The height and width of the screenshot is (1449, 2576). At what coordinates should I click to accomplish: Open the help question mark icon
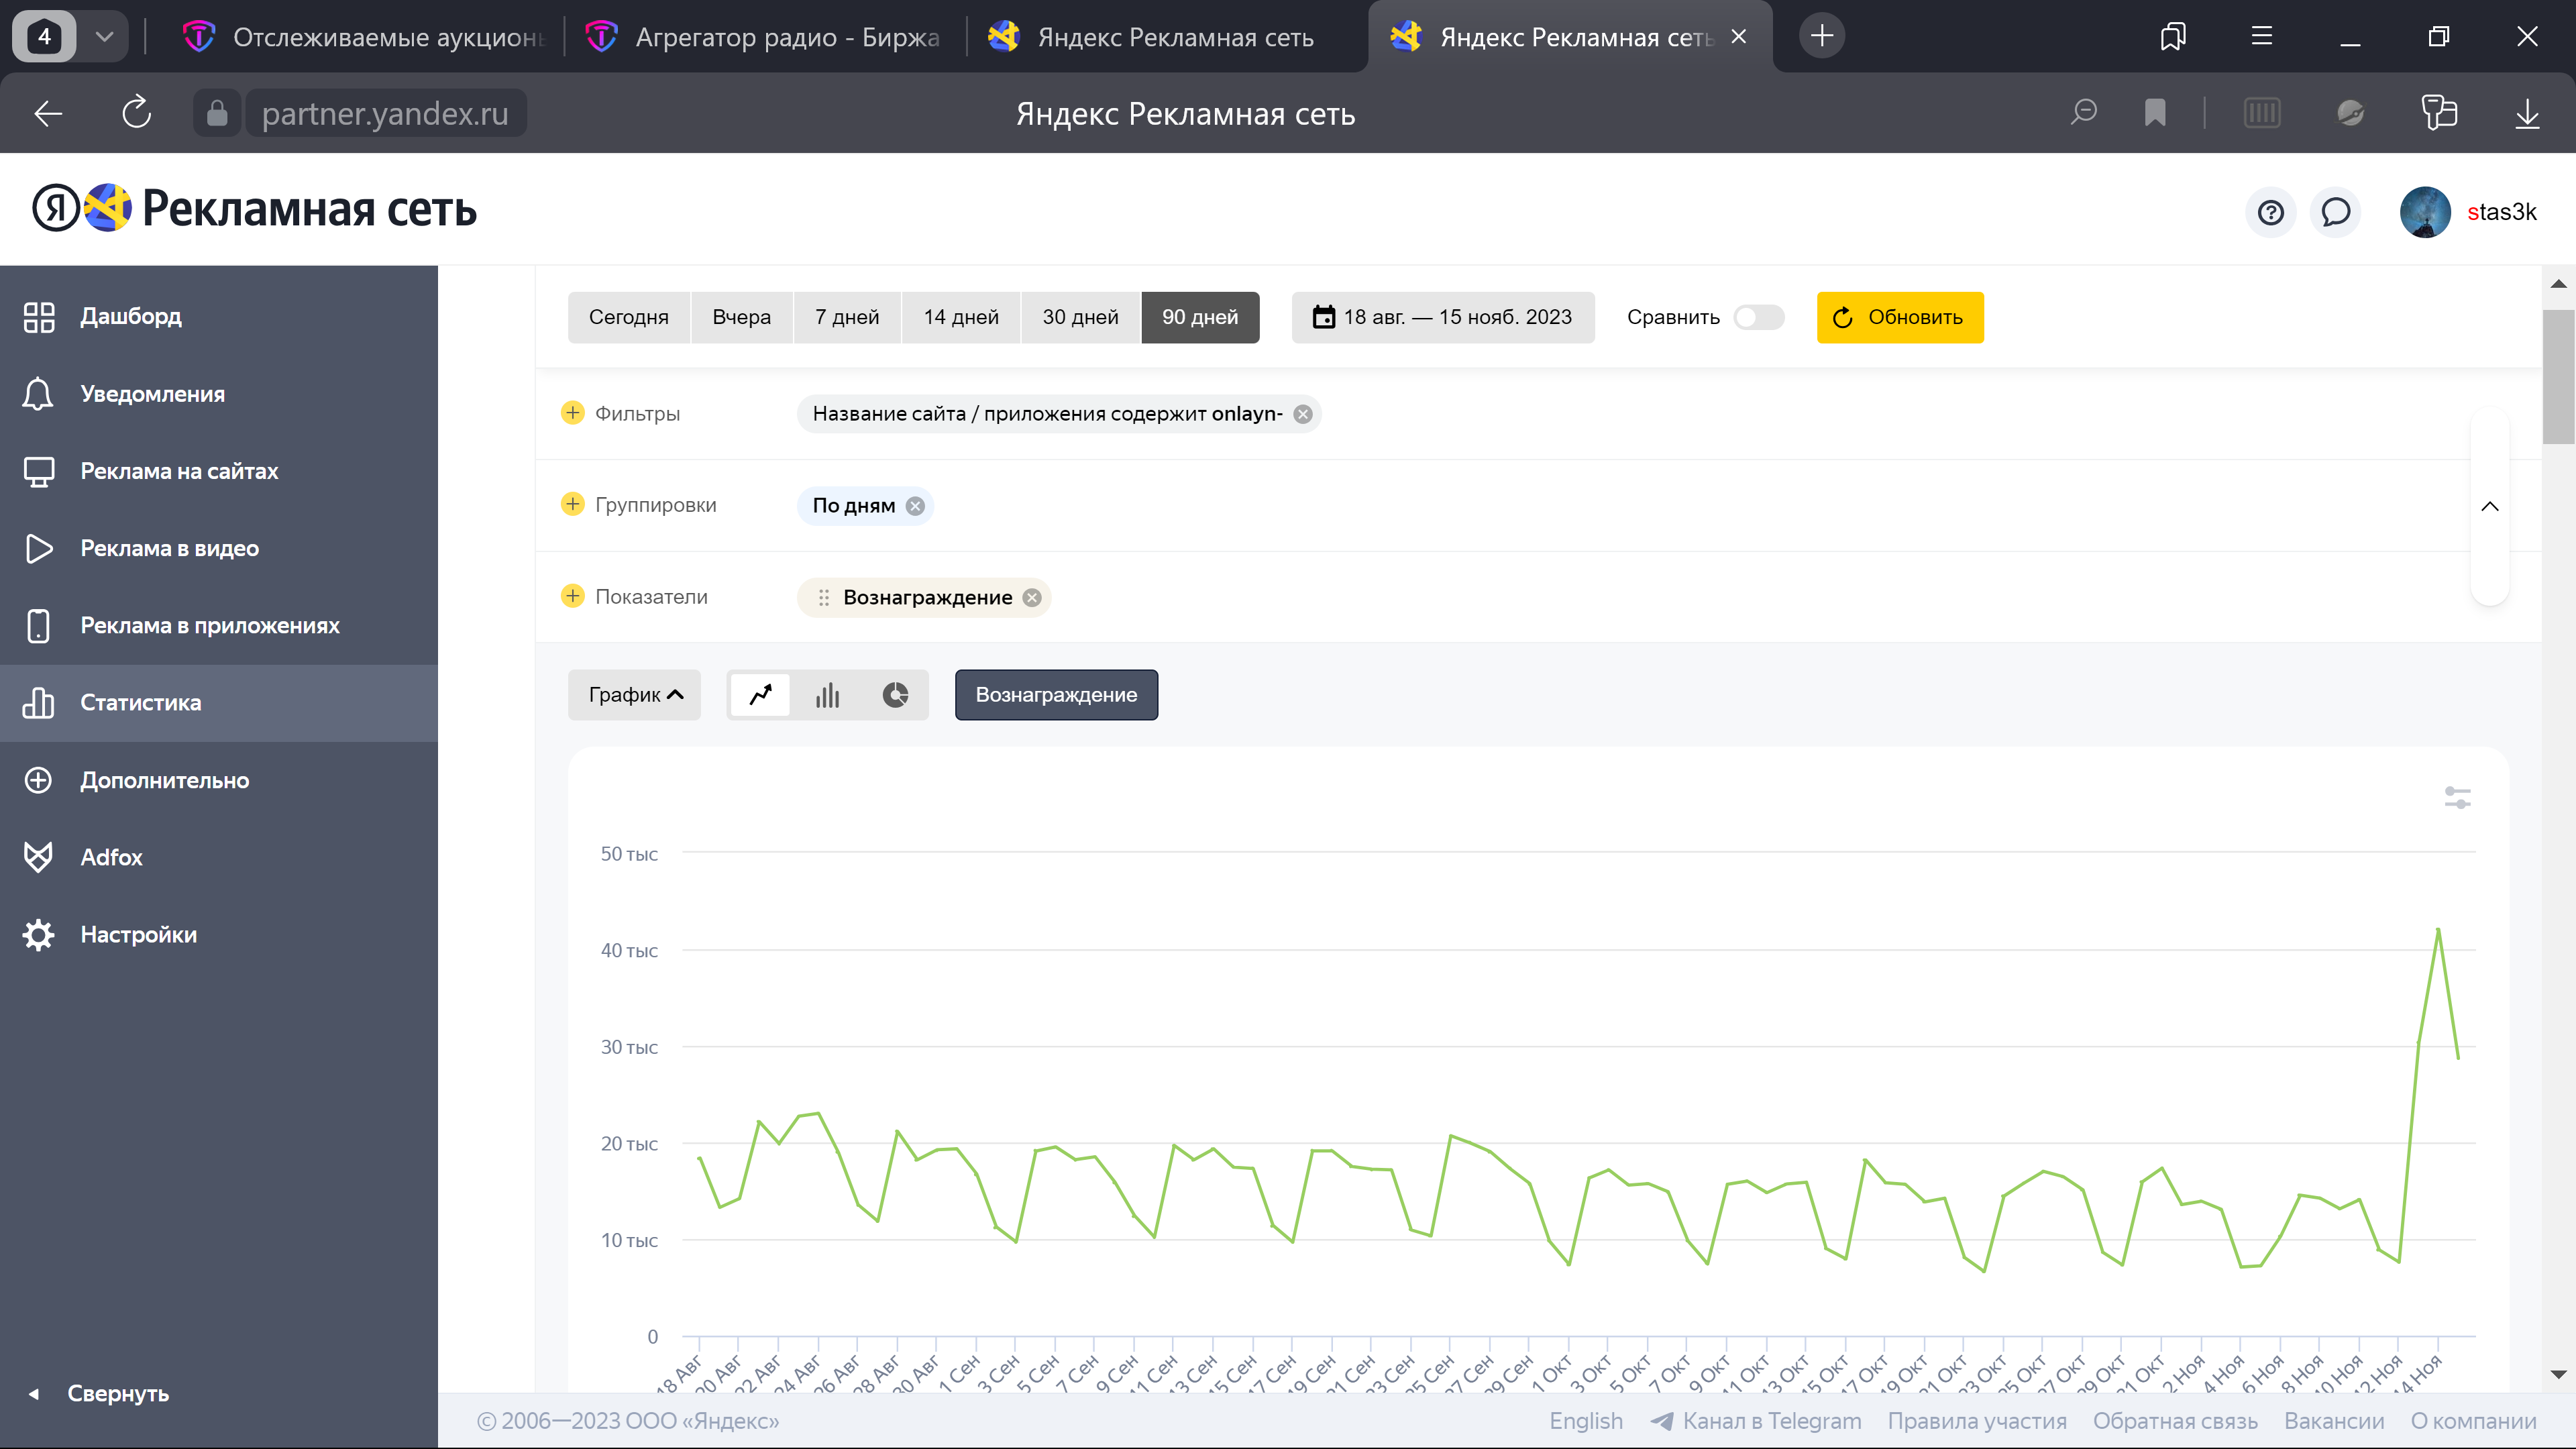2270,212
